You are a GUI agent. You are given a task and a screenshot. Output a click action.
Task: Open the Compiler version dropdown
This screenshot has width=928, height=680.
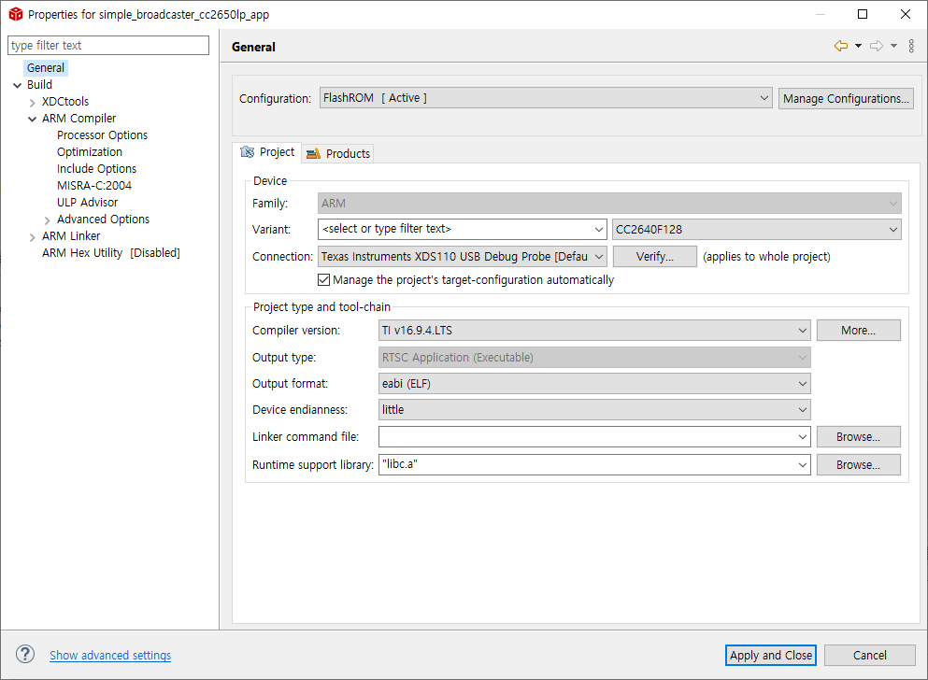(594, 330)
